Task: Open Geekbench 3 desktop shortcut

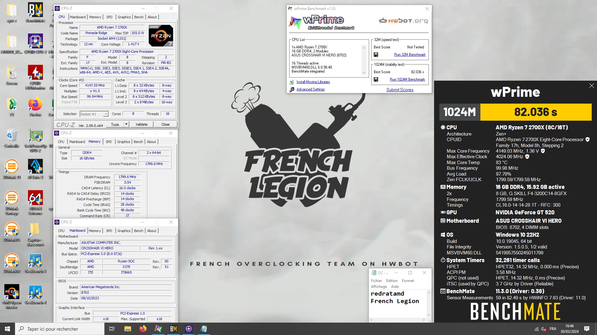Action: point(35,263)
